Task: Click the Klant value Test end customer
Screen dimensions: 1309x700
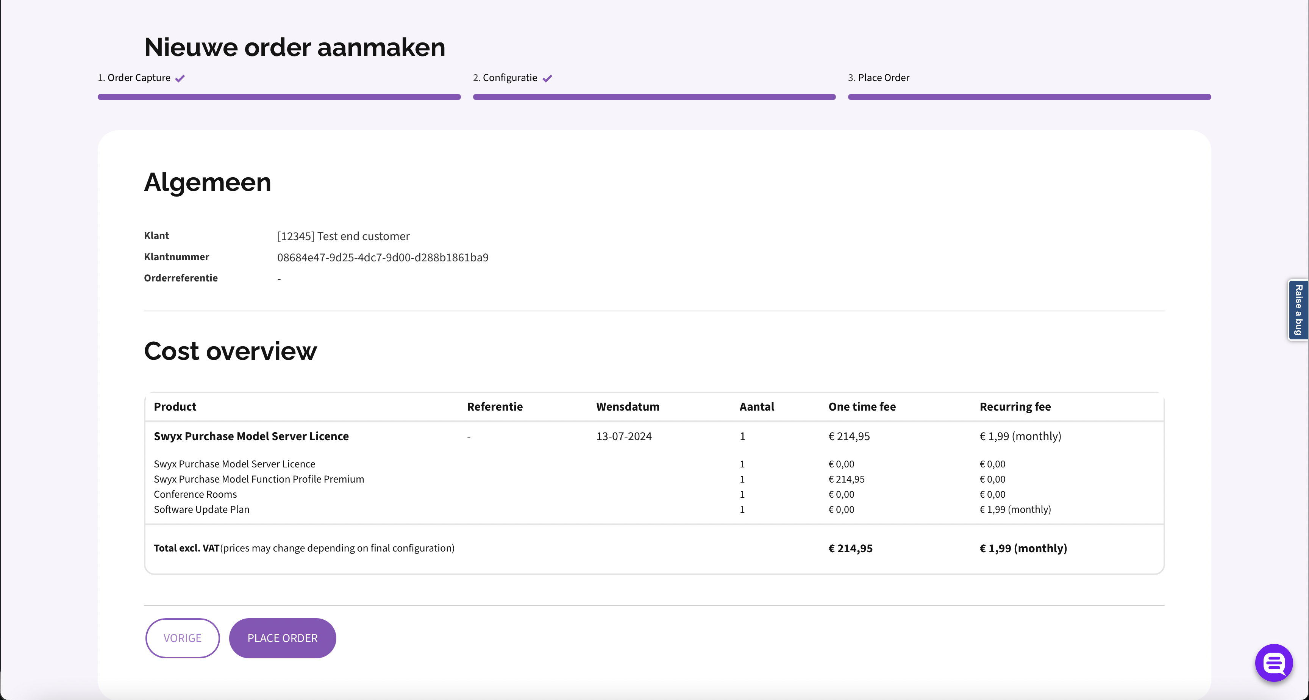Action: pyautogui.click(x=343, y=236)
